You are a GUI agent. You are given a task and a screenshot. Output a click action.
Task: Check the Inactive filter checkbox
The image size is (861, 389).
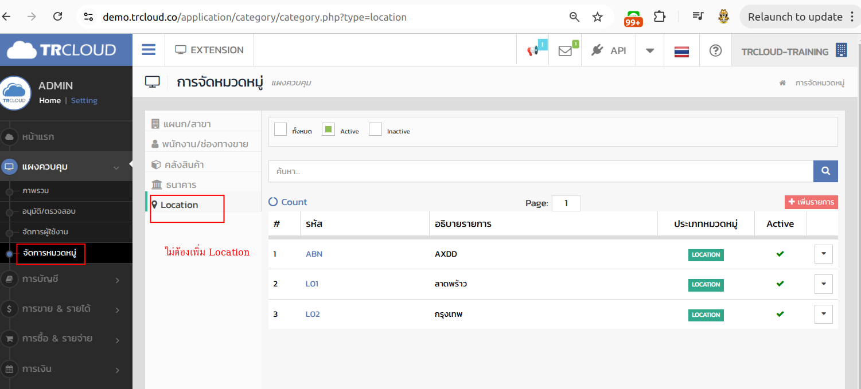pos(375,129)
